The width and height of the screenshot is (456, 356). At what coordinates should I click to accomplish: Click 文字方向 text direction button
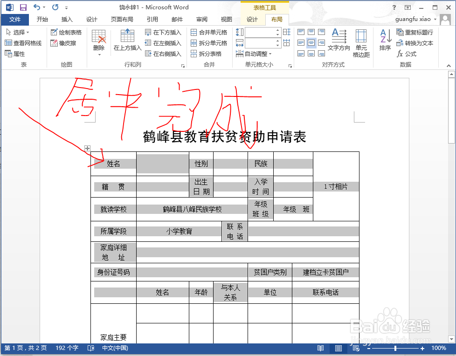[x=339, y=40]
